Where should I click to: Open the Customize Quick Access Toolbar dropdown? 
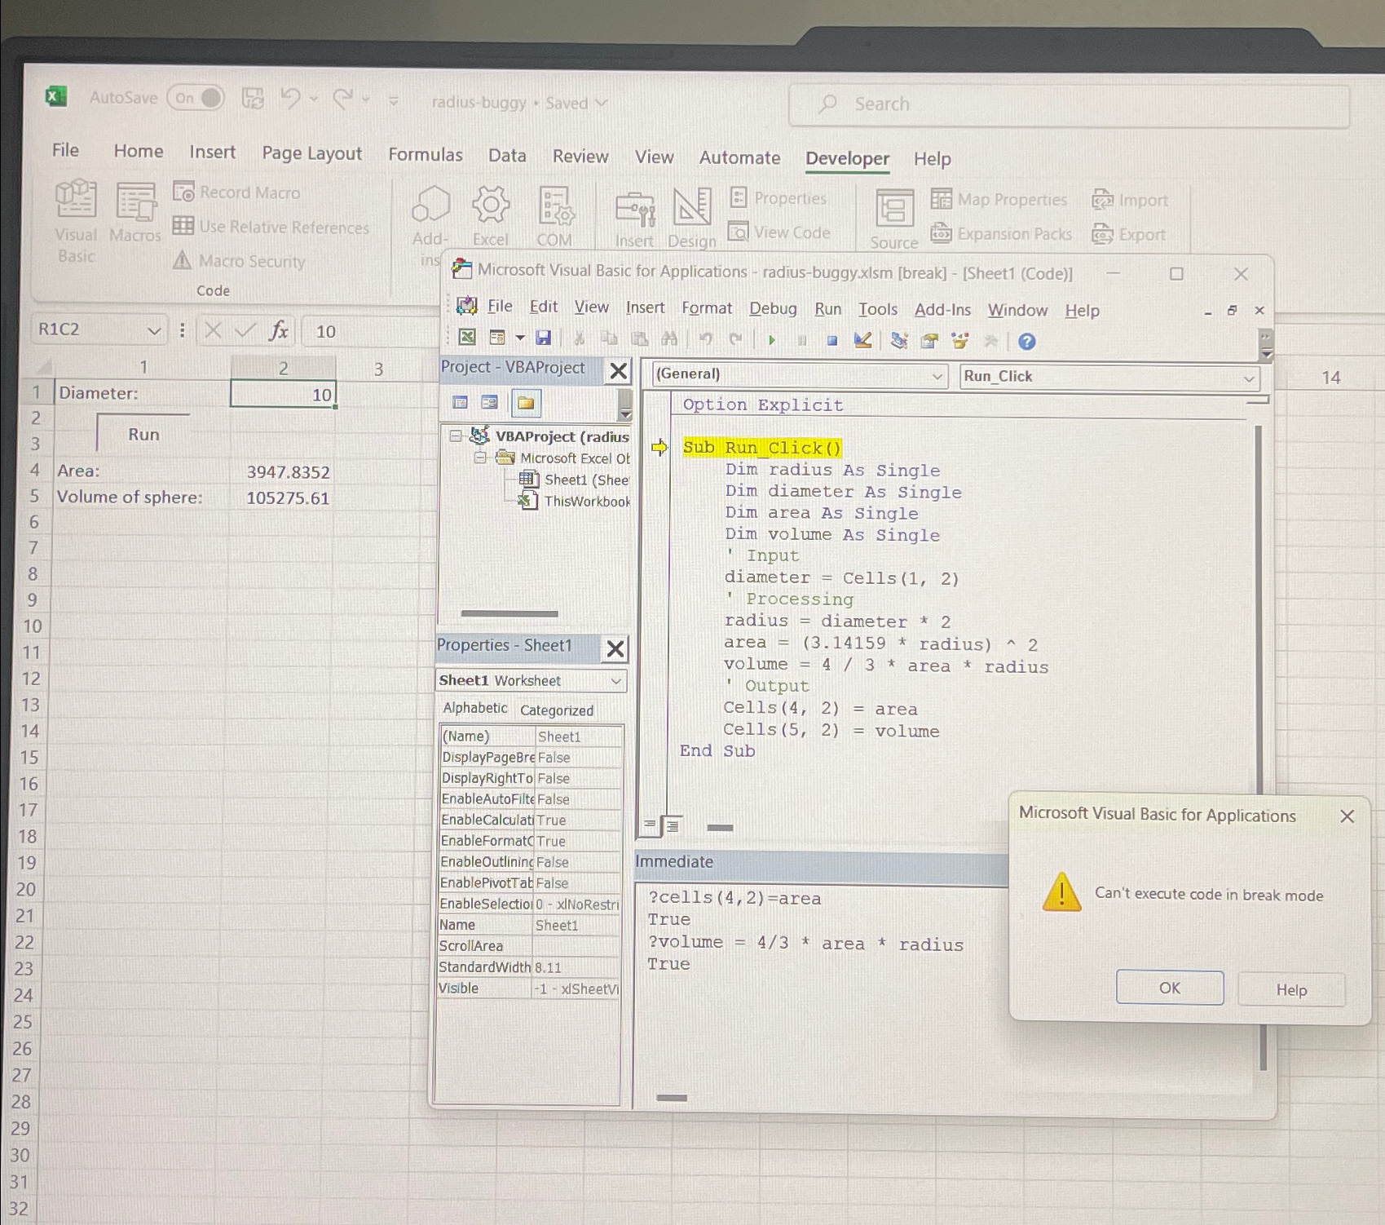pos(393,101)
